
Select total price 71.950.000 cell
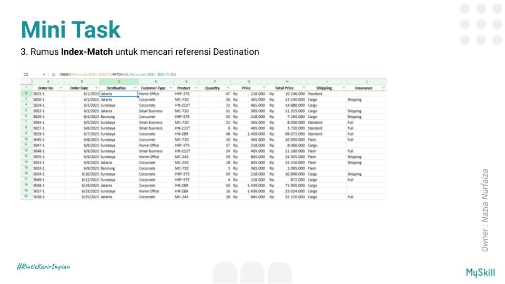pyautogui.click(x=287, y=186)
